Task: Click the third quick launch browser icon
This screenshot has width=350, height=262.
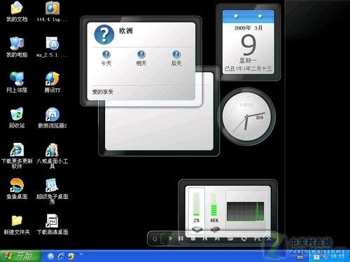Action: tap(71, 256)
